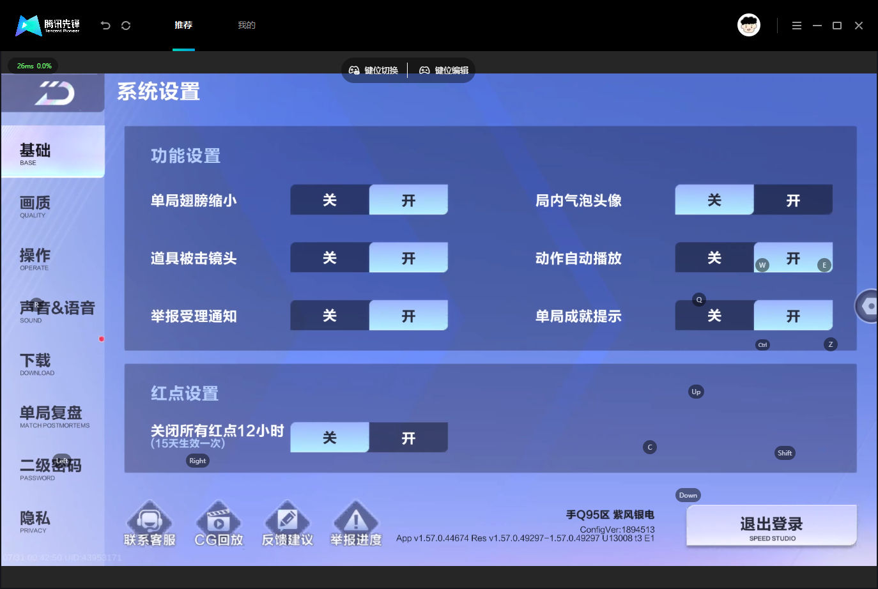
Task: Open CG回放 replay icon
Action: [x=219, y=523]
